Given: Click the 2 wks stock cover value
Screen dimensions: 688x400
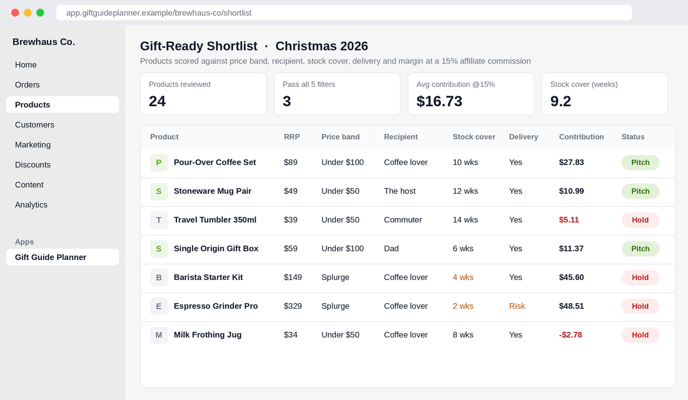Looking at the screenshot, I should click(x=463, y=306).
